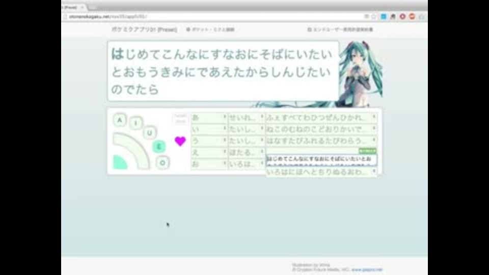Open the たいし.. dropdown in the い row
Screen dimensions: 489x275
pyautogui.click(x=247, y=129)
